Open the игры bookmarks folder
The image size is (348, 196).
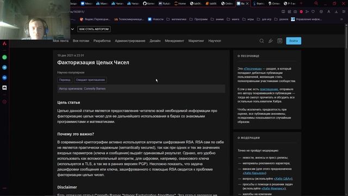click(x=248, y=20)
